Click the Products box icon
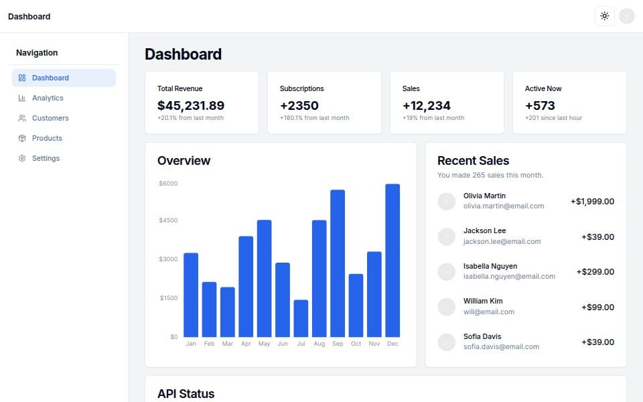 pyautogui.click(x=21, y=138)
